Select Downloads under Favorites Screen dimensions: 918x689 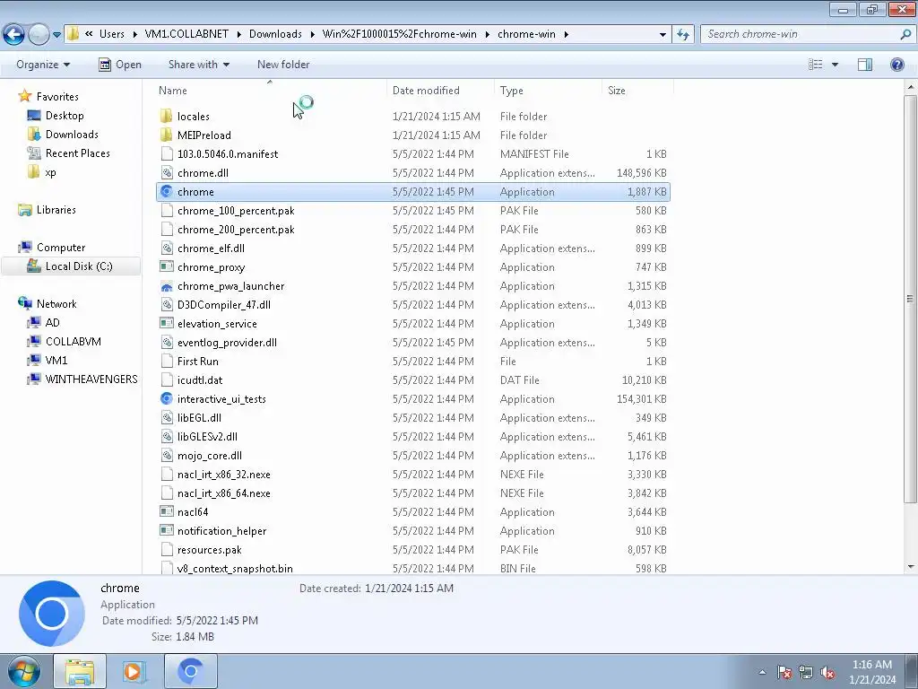pyautogui.click(x=72, y=135)
